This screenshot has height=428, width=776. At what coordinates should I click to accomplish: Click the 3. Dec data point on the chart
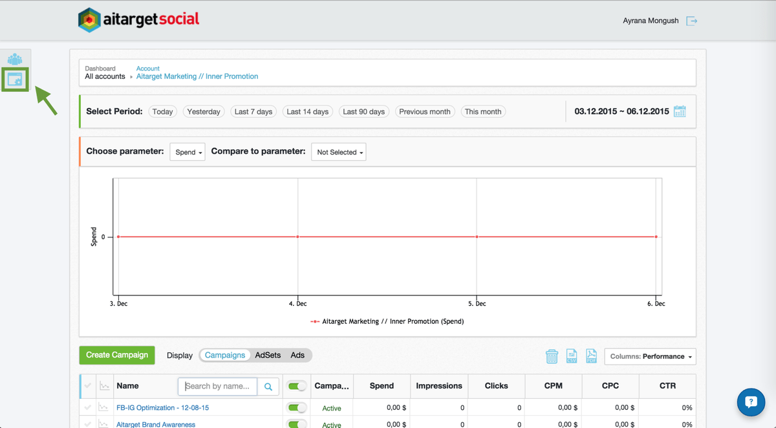click(x=118, y=237)
